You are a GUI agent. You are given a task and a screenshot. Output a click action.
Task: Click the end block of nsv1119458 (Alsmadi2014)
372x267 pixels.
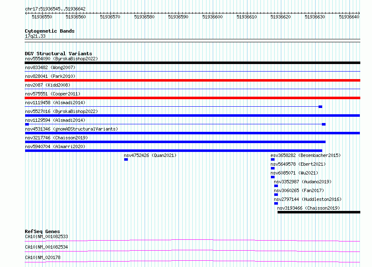tap(320, 107)
